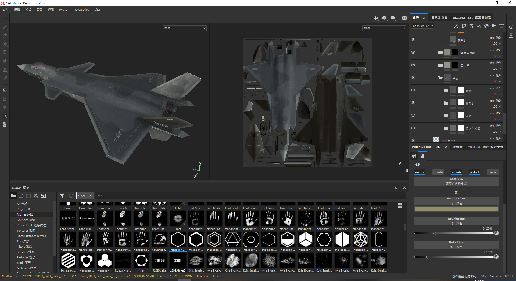Hide the 涂装 folder layer
The height and width of the screenshot is (281, 516).
(x=413, y=77)
